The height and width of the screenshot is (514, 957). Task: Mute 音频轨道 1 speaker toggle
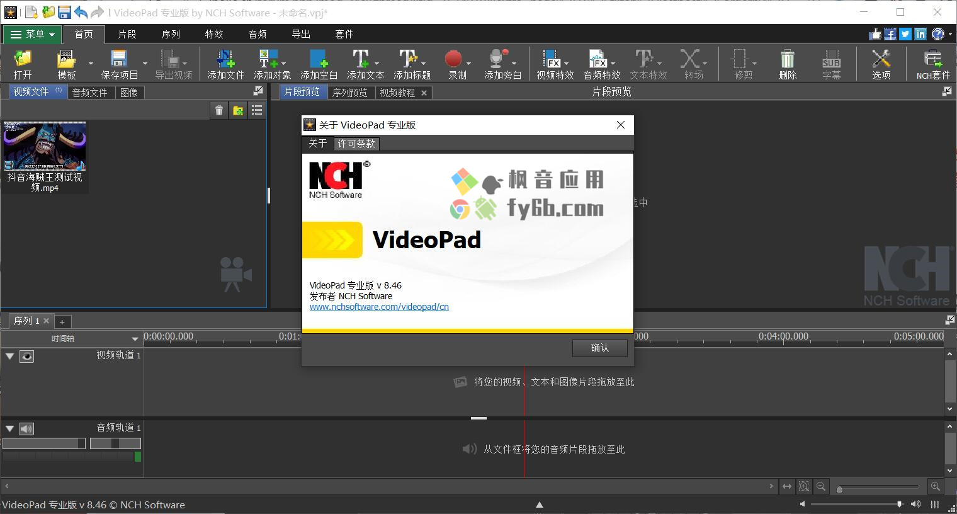click(26, 429)
